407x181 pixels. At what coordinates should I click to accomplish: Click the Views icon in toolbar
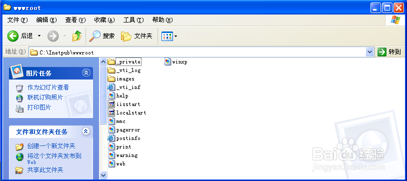[167, 36]
